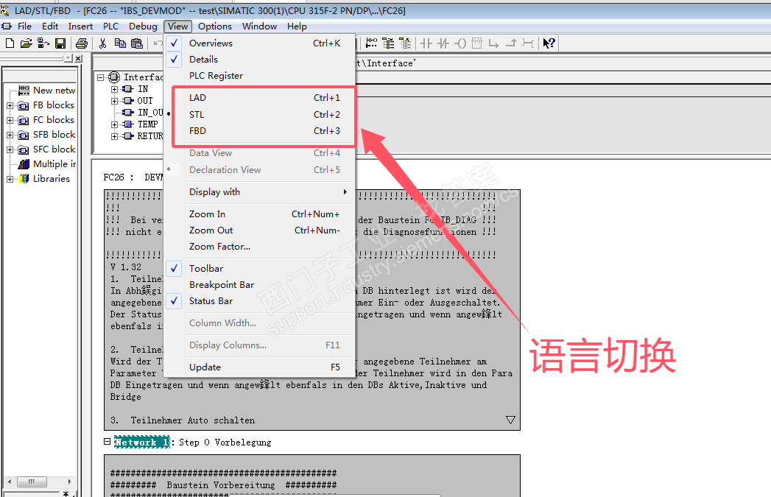Click the Undo arrow icon
This screenshot has height=497, width=771.
pos(158,43)
